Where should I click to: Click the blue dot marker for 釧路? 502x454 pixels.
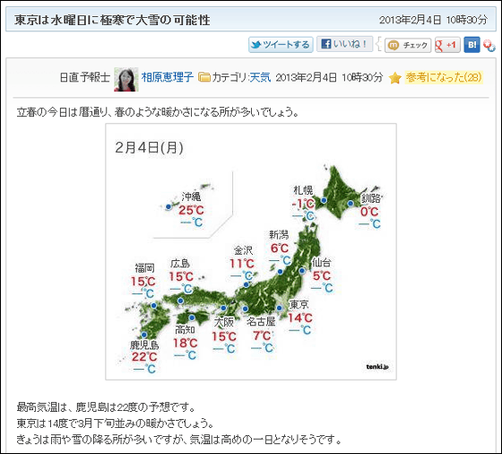click(x=351, y=203)
